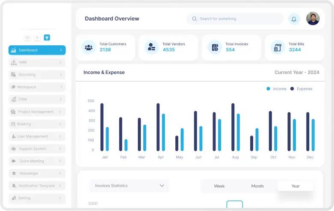Switch statistics range to Week

coord(219,186)
